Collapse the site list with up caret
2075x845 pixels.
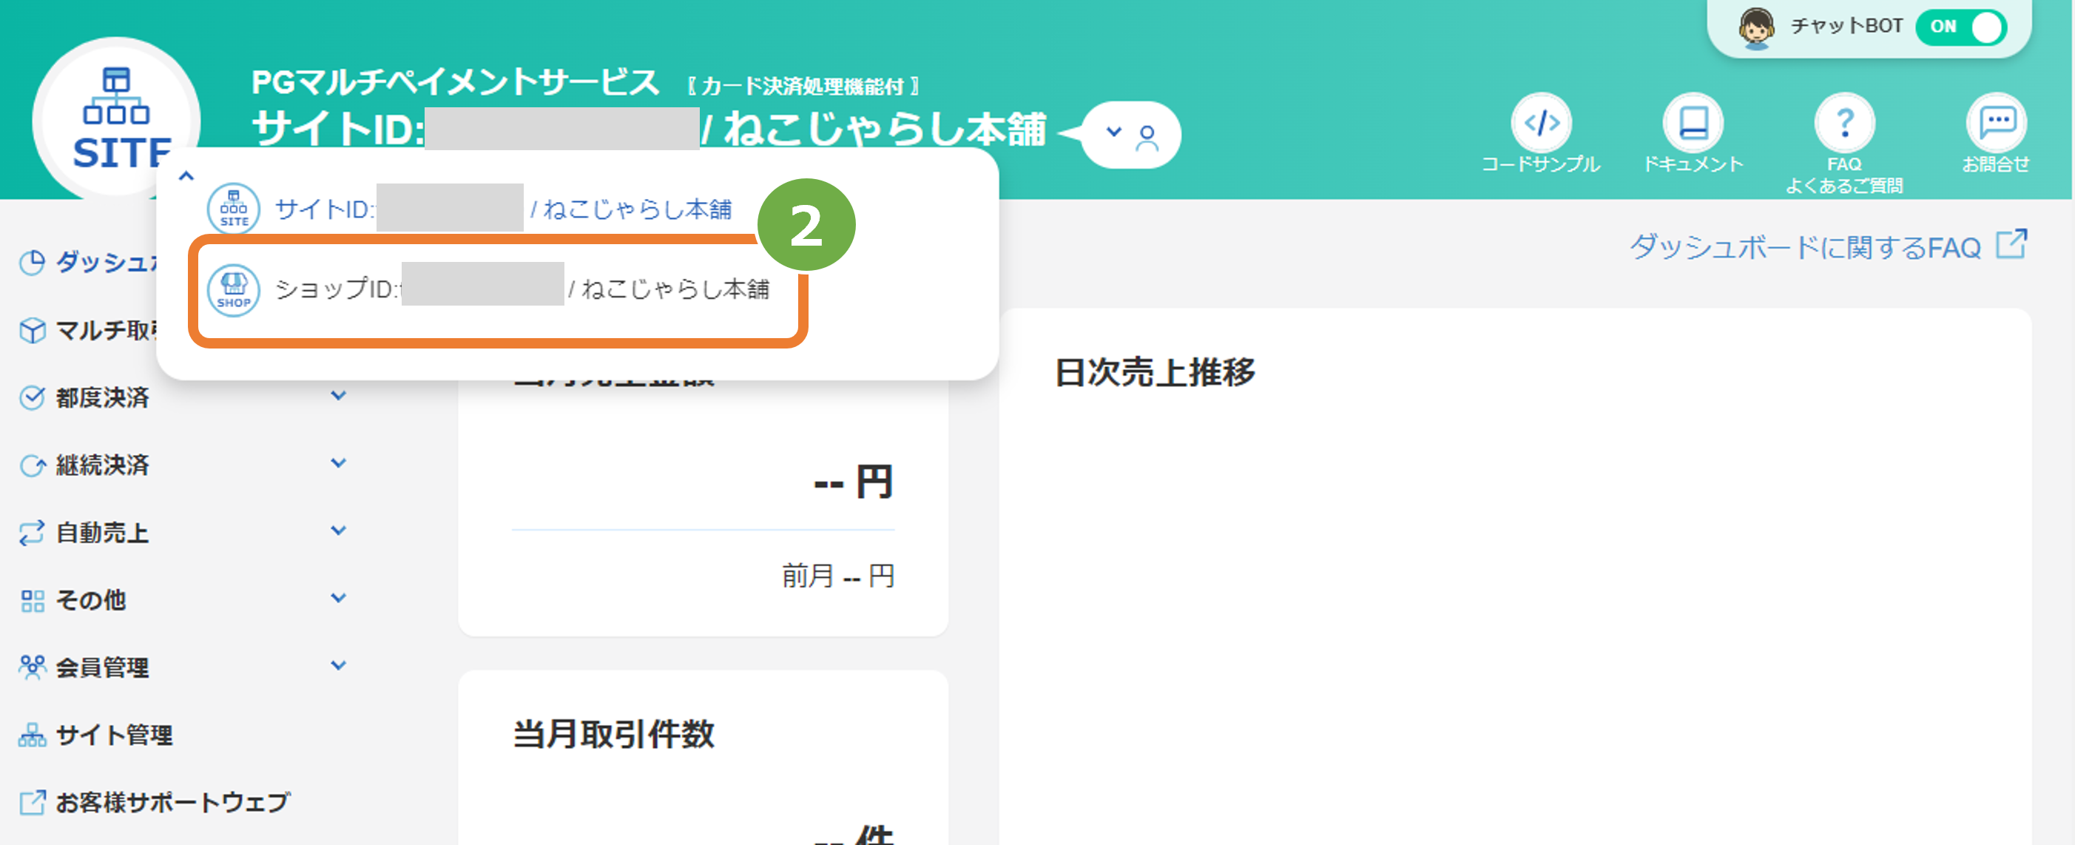click(x=186, y=175)
